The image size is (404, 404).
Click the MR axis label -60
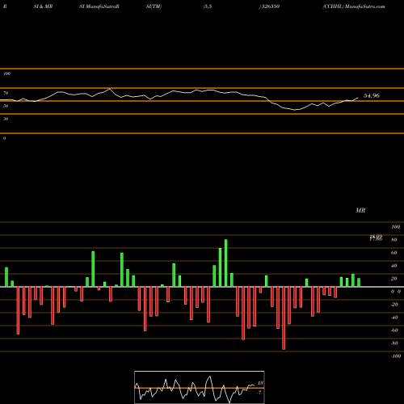pyautogui.click(x=394, y=330)
